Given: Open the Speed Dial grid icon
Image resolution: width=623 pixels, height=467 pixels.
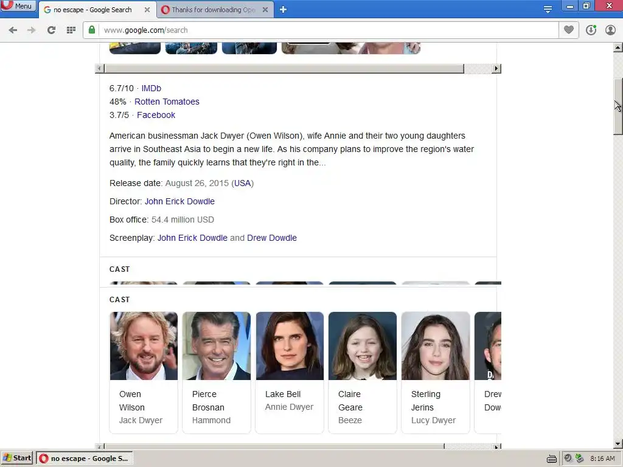Looking at the screenshot, I should pyautogui.click(x=71, y=30).
